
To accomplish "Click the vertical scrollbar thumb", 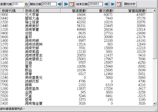I will [x=155, y=36].
